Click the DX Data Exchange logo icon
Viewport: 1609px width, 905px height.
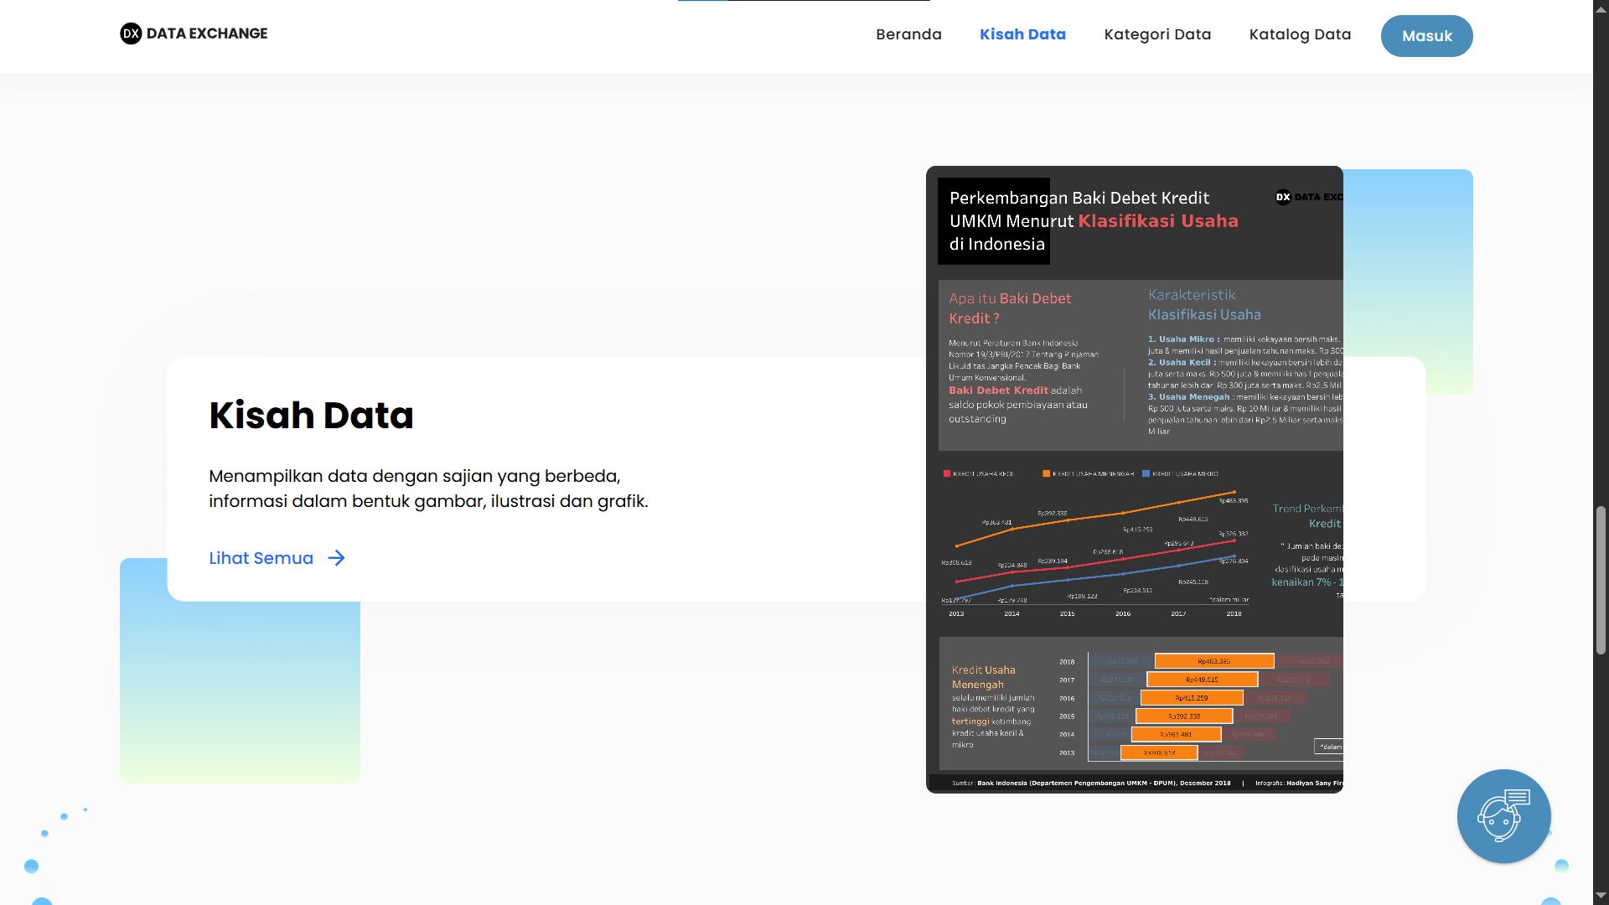click(x=131, y=34)
